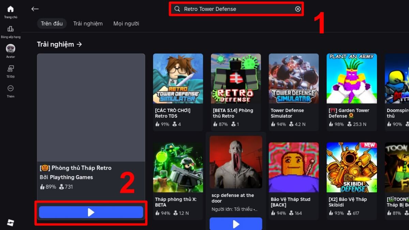Switch to the Trên đầu tab

click(x=52, y=24)
